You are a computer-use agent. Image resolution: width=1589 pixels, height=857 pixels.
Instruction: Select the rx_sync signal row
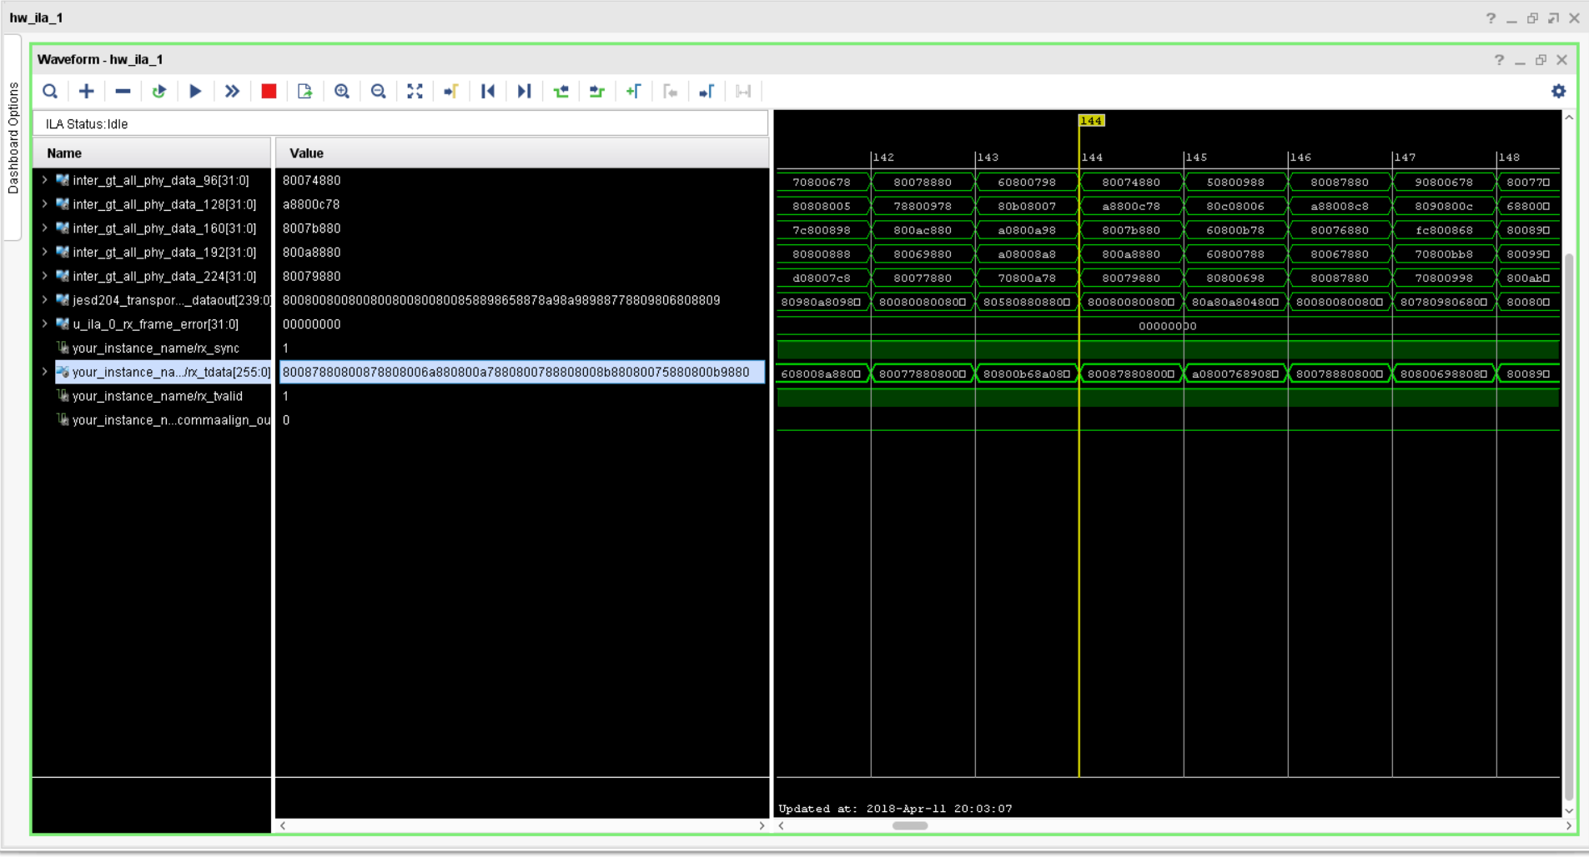click(x=156, y=348)
